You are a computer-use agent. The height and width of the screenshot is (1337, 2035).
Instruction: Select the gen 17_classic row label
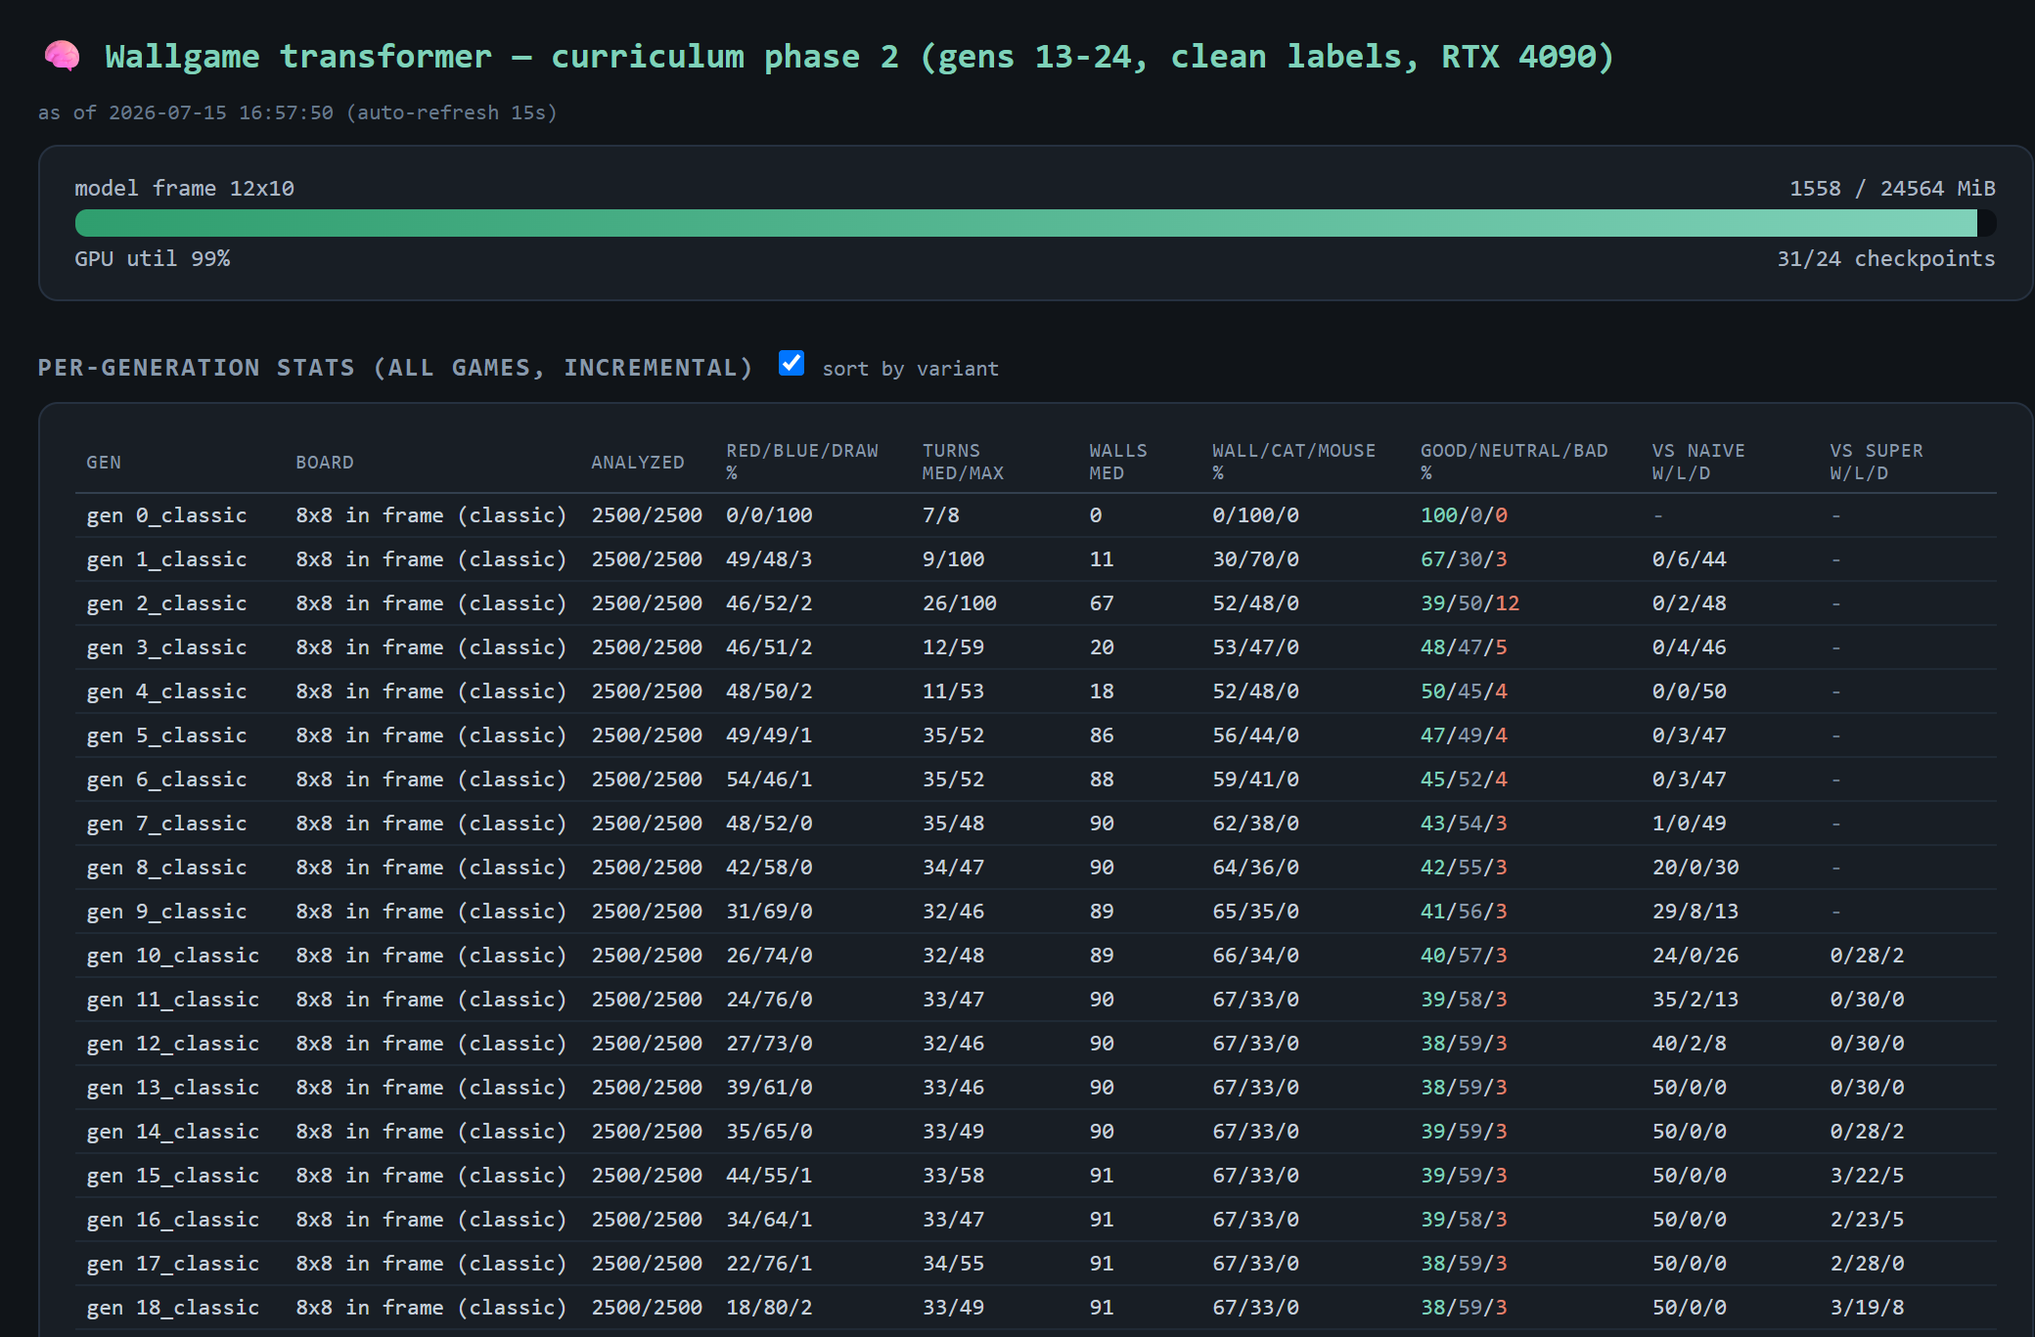(173, 1264)
